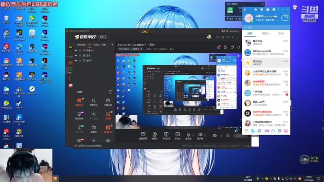Image resolution: width=324 pixels, height=182 pixels.
Task: Open the streaming settings gear
Action: pyautogui.click(x=228, y=135)
